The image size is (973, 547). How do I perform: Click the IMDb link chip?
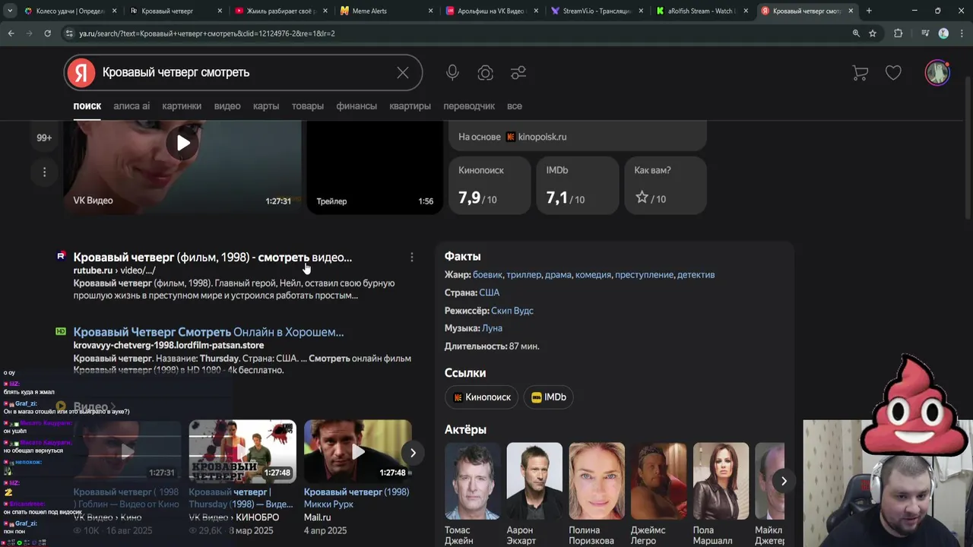tap(548, 397)
